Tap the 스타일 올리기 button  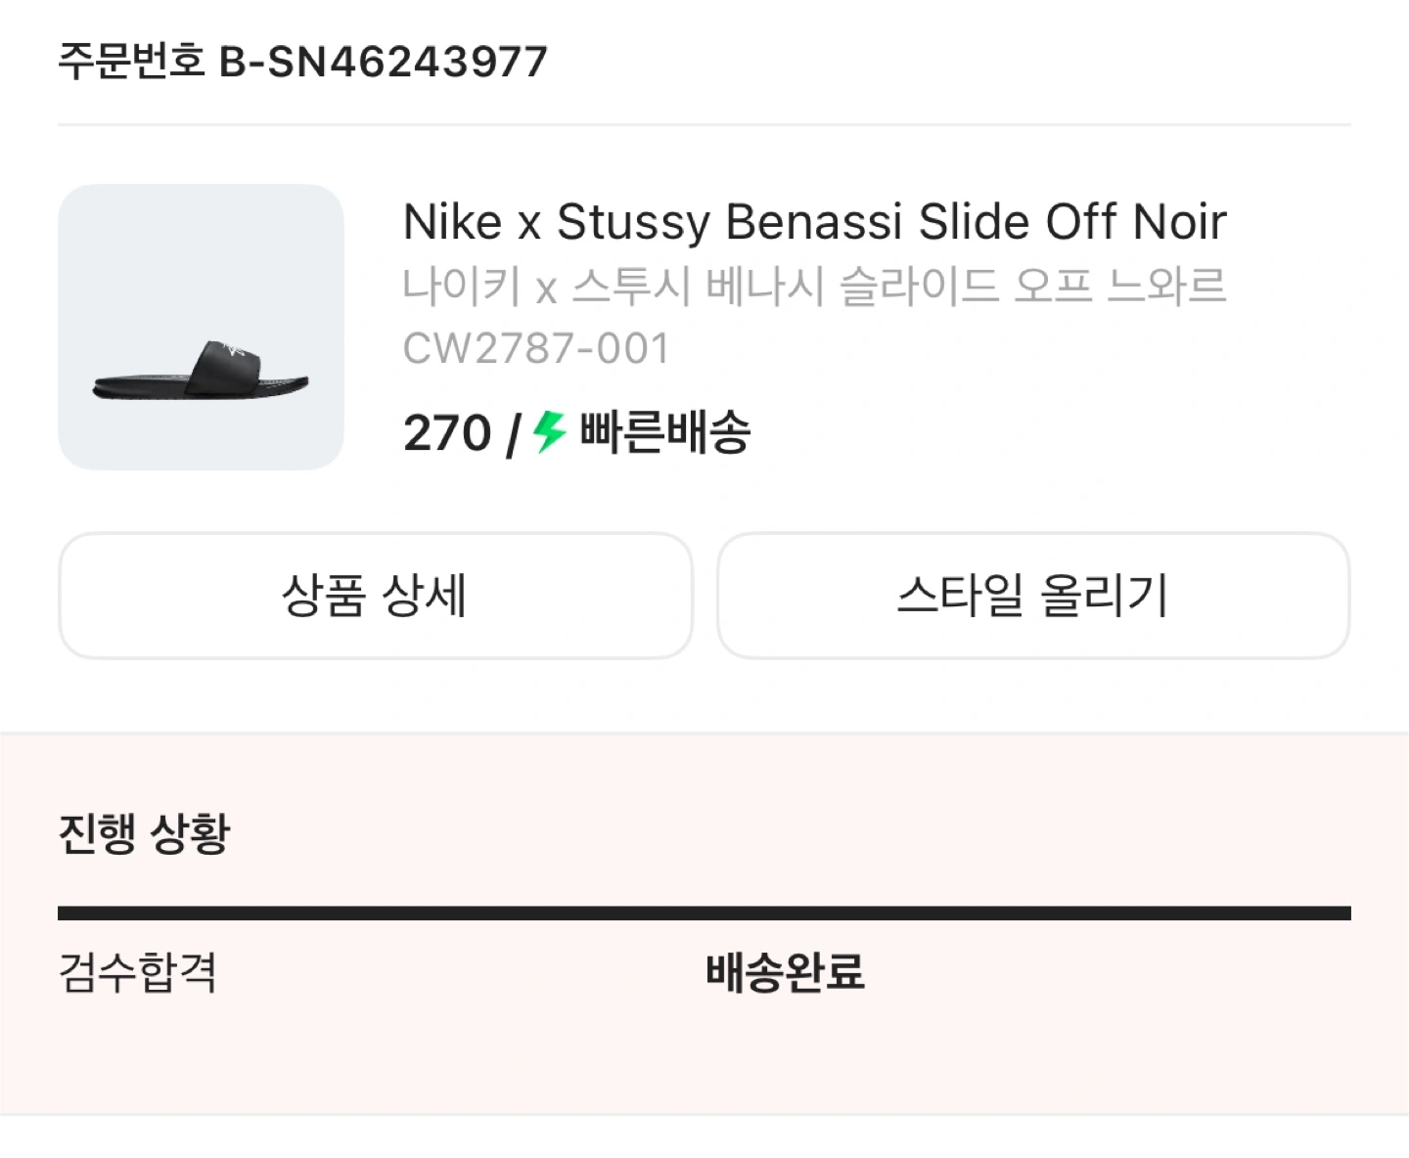click(x=1033, y=596)
